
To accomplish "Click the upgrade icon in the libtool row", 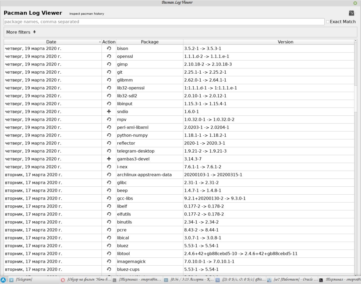I will (x=109, y=254).
